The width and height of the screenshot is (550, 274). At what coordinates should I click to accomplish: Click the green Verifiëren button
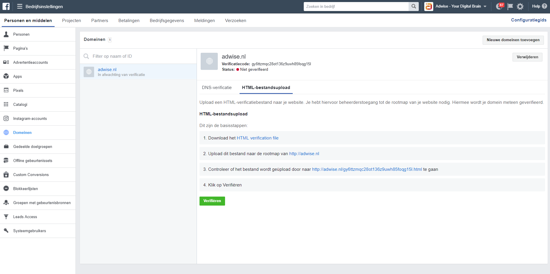click(212, 201)
